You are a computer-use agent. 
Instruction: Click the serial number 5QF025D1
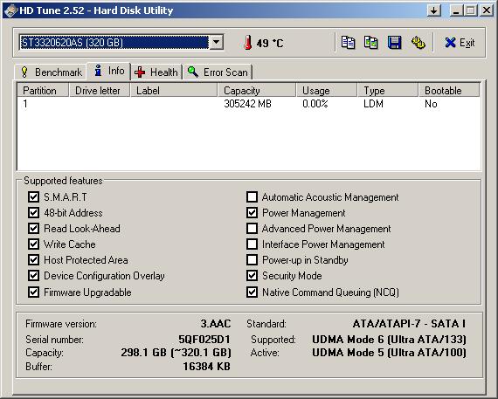point(204,340)
